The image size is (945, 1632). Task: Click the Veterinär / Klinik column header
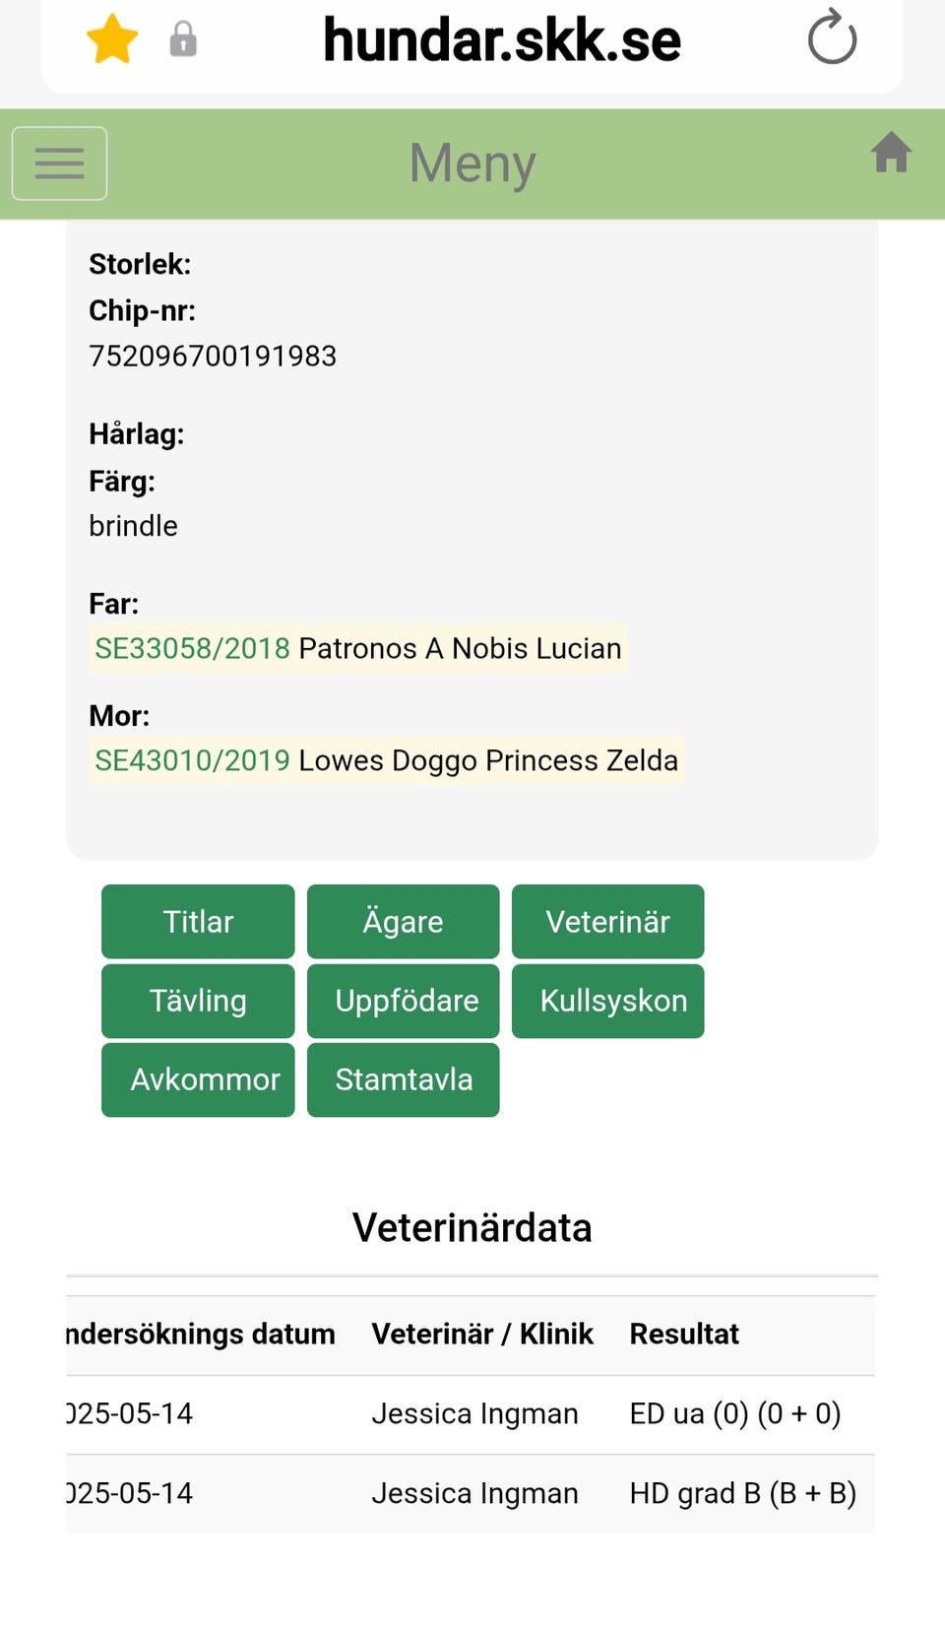482,1334
